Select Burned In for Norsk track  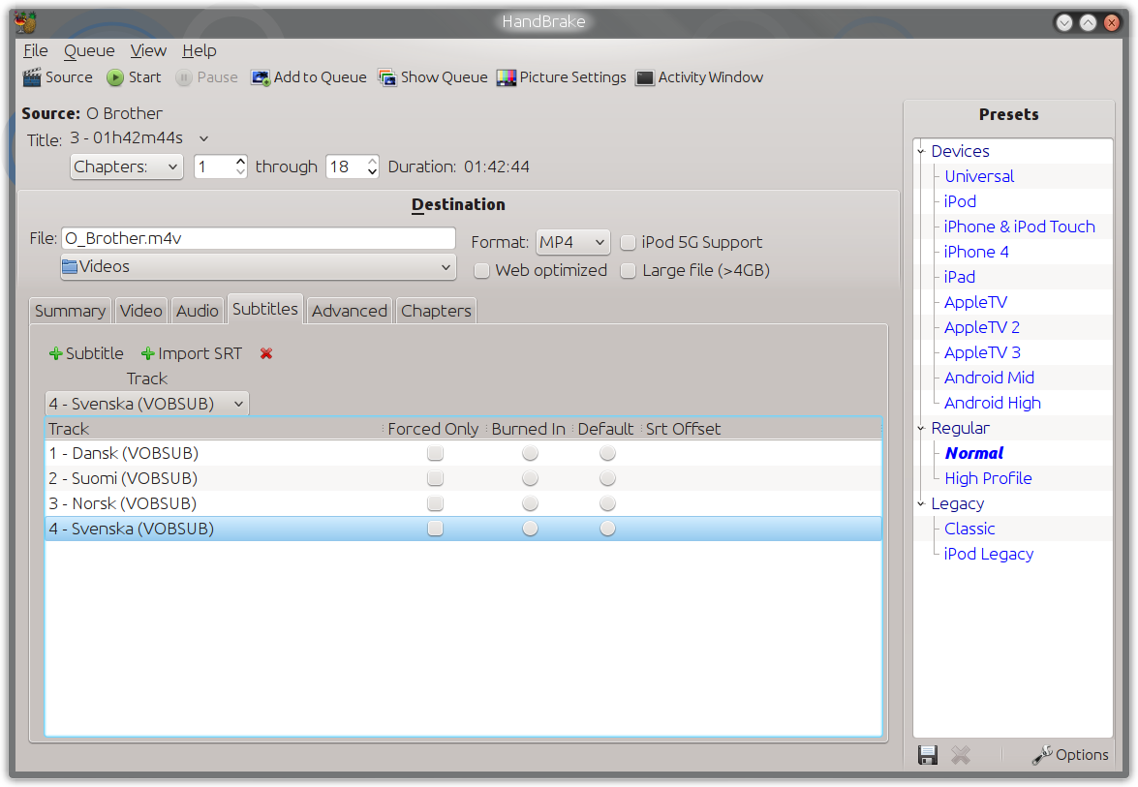(531, 503)
